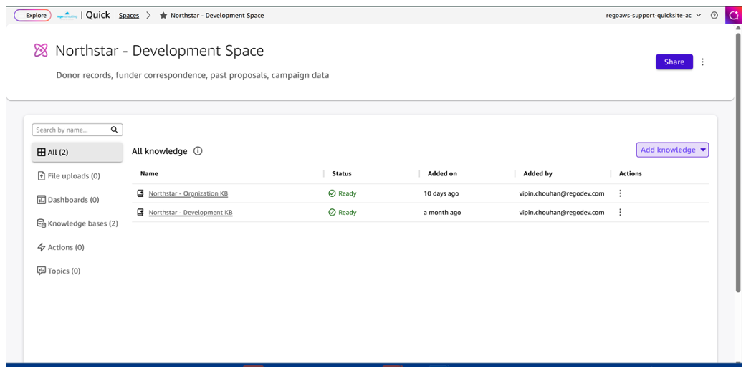Click the Name column header
The height and width of the screenshot is (371, 751).
coord(149,173)
